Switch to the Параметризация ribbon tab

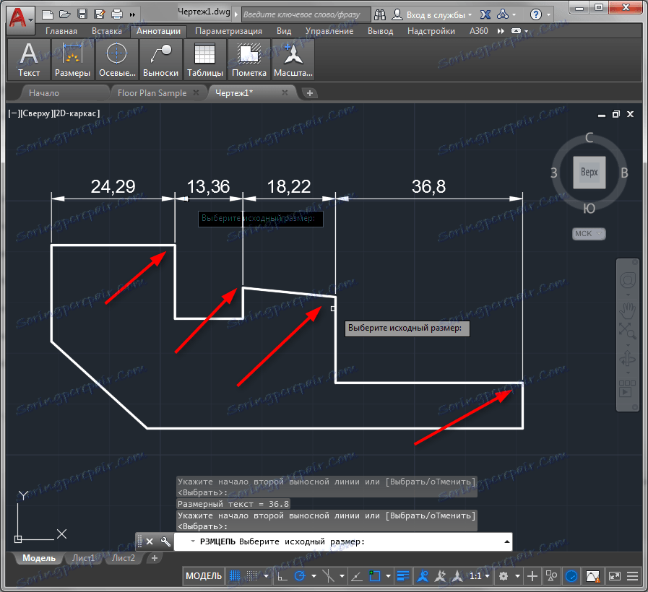click(228, 31)
